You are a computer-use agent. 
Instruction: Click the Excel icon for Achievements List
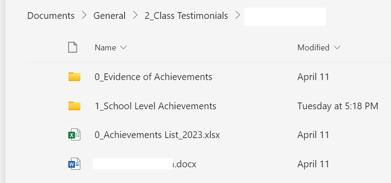(x=74, y=135)
